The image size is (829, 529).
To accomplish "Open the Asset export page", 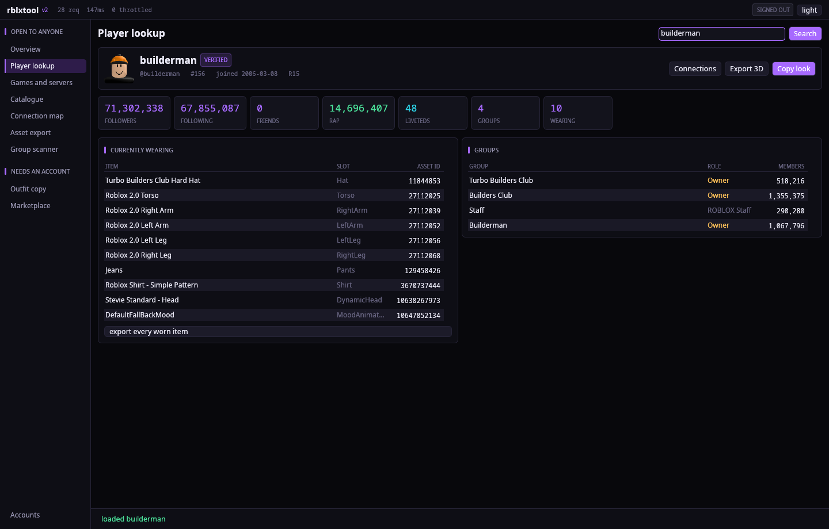I will (45, 133).
